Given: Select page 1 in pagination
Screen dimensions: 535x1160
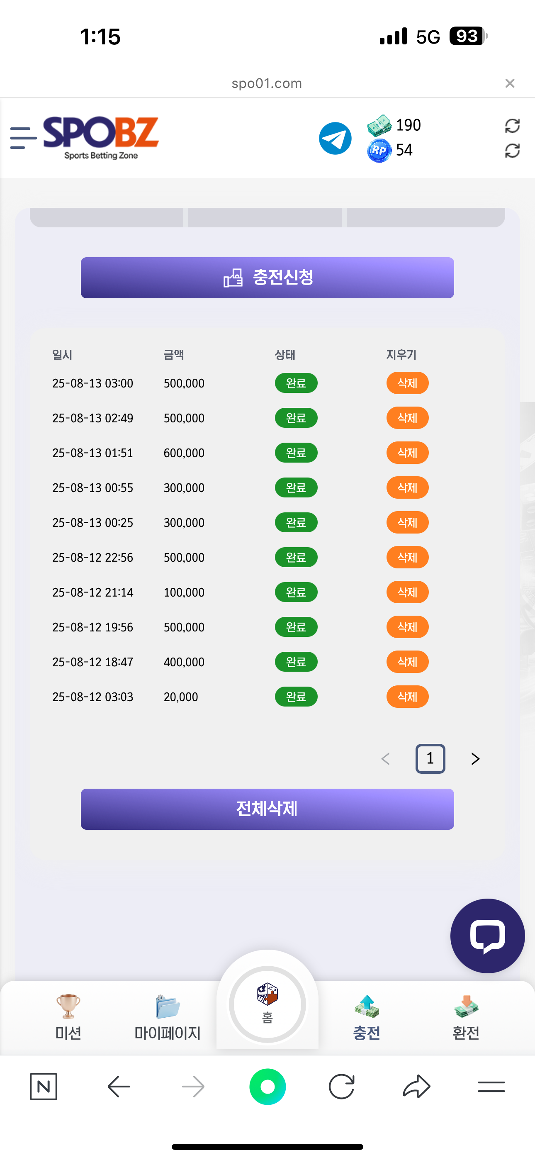Looking at the screenshot, I should click(x=430, y=759).
